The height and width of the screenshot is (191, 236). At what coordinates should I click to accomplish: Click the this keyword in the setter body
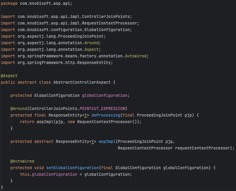pyautogui.click(x=24, y=174)
